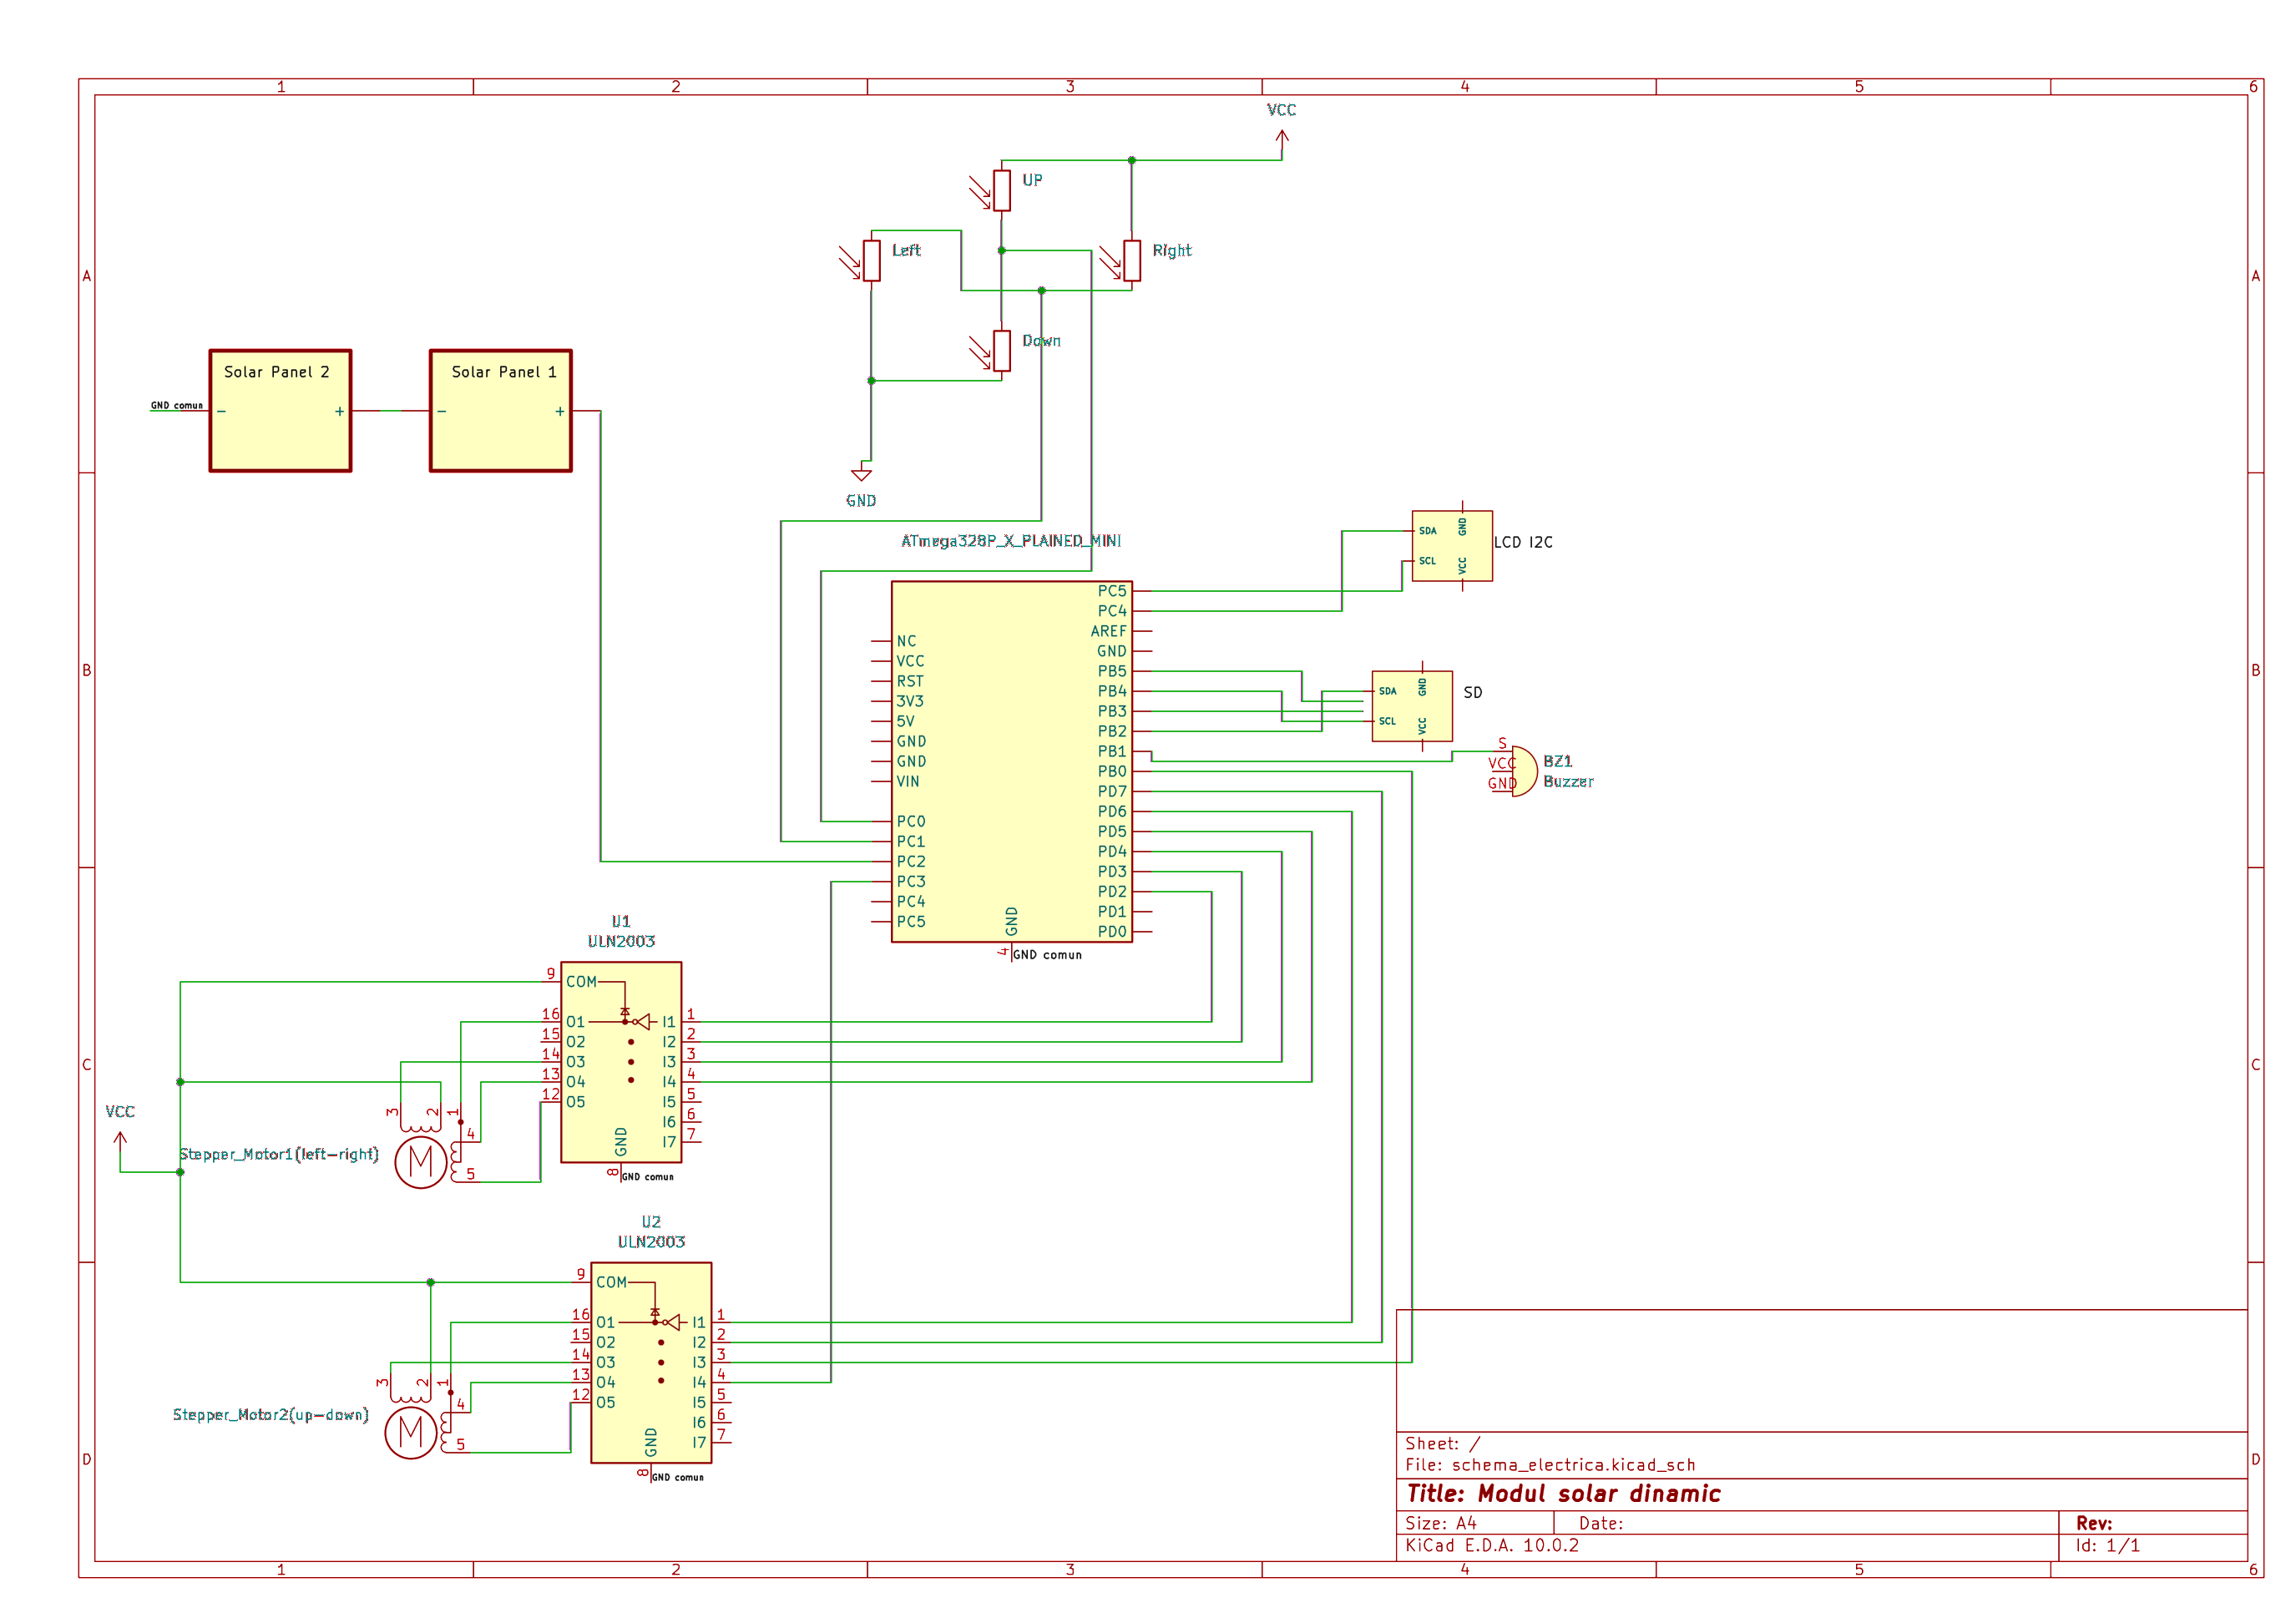The height and width of the screenshot is (1623, 2296).
Task: Click the ATmega328P_X_PLAINED_MINI label
Action: (1011, 541)
